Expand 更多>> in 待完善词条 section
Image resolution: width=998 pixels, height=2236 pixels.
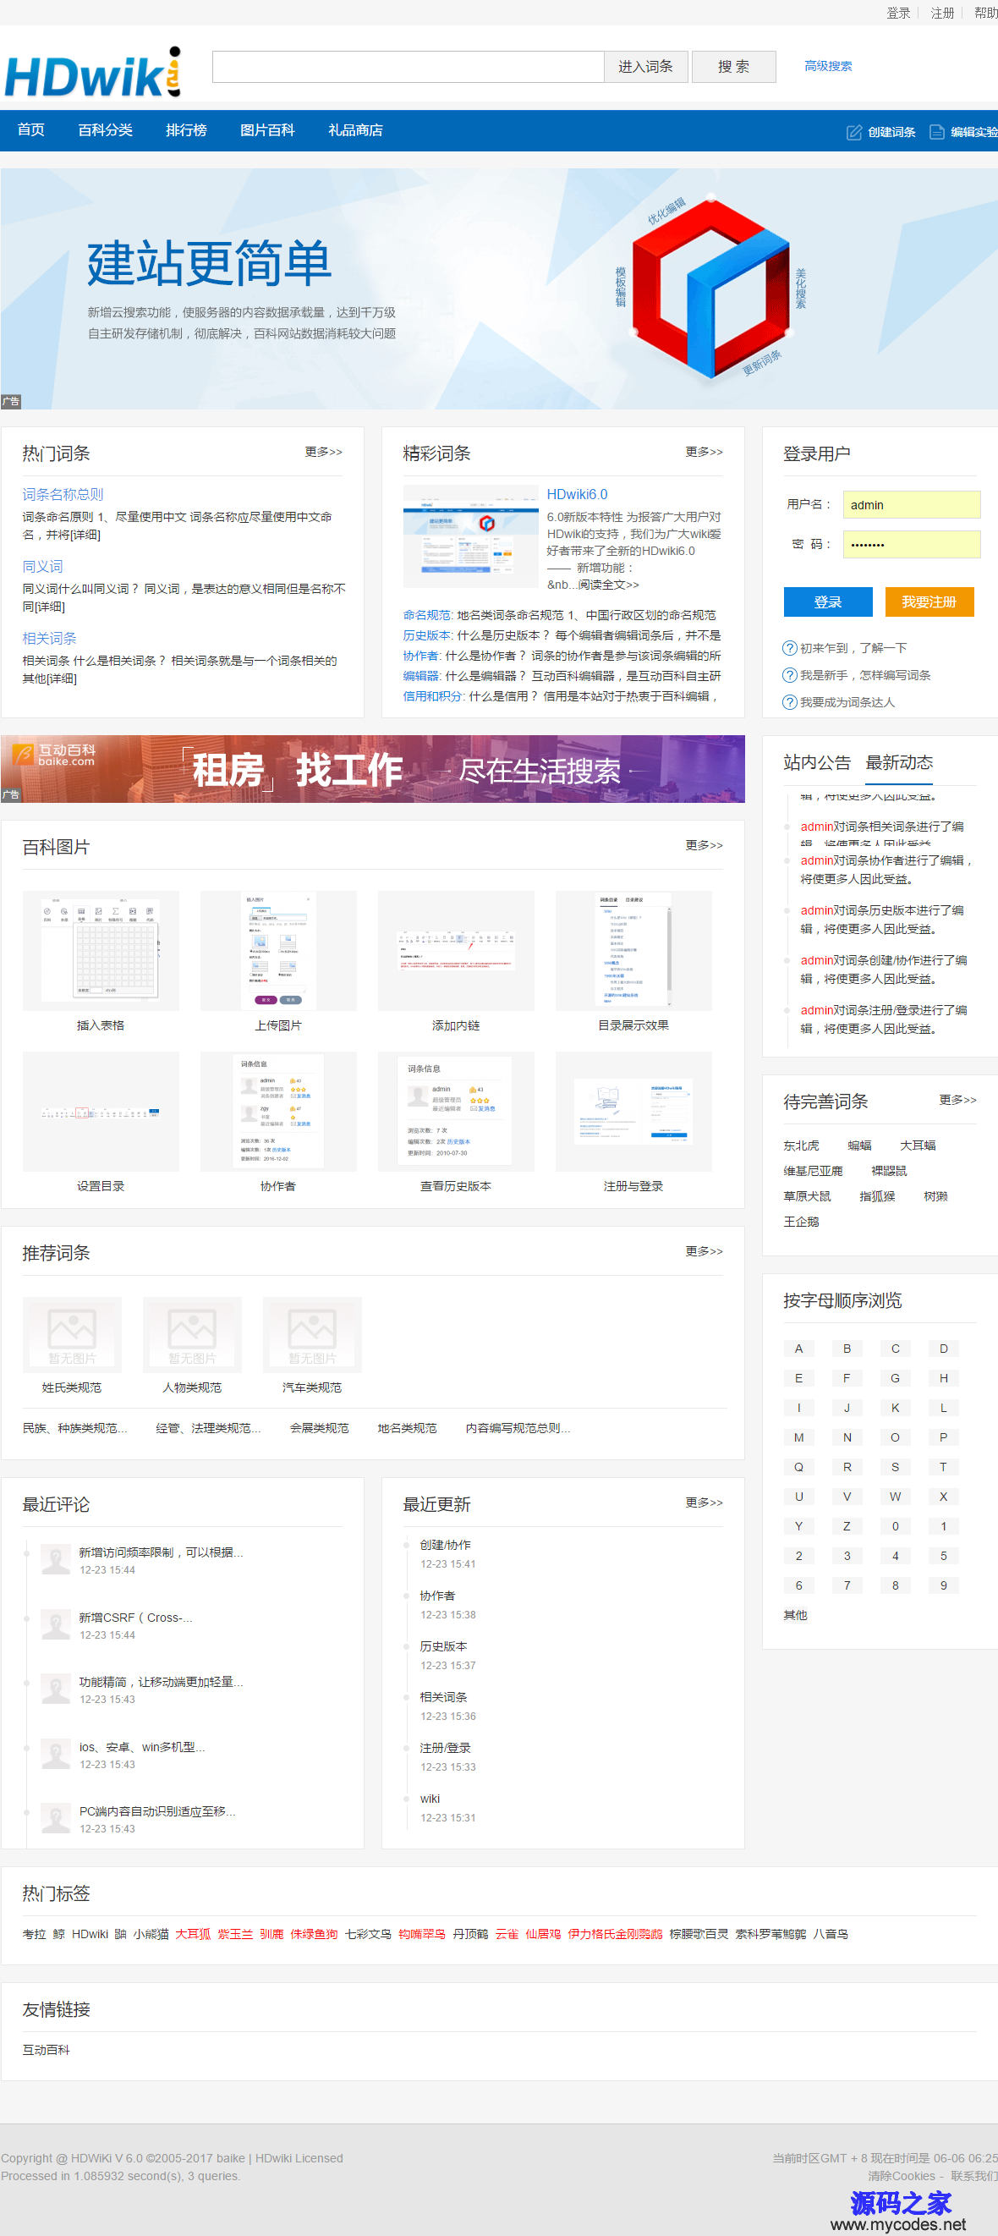click(957, 1100)
